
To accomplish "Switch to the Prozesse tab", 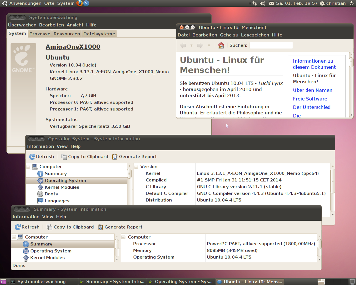I will point(40,34).
